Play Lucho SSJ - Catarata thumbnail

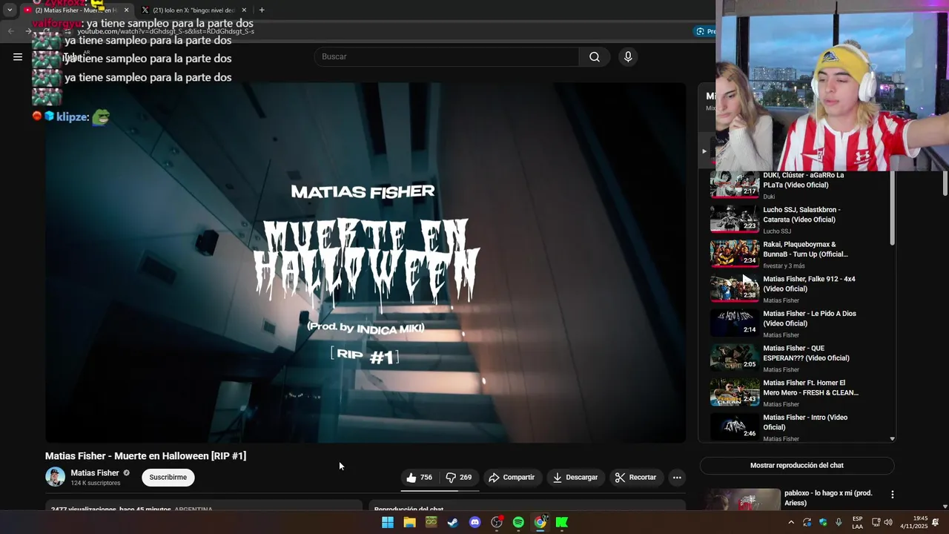pyautogui.click(x=735, y=220)
